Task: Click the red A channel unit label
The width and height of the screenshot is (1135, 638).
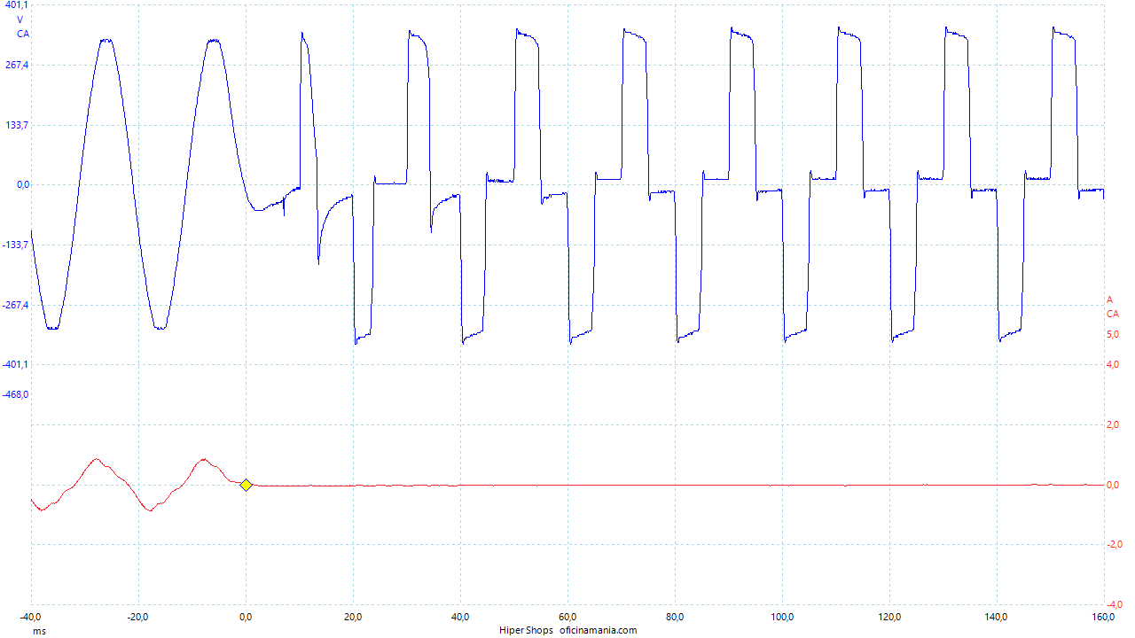Action: coord(1109,300)
